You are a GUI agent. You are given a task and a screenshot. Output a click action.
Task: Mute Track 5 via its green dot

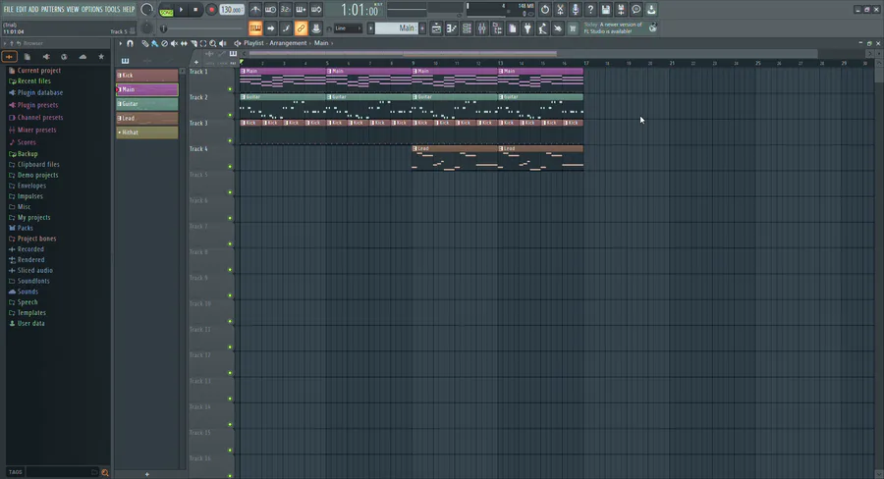pos(230,192)
